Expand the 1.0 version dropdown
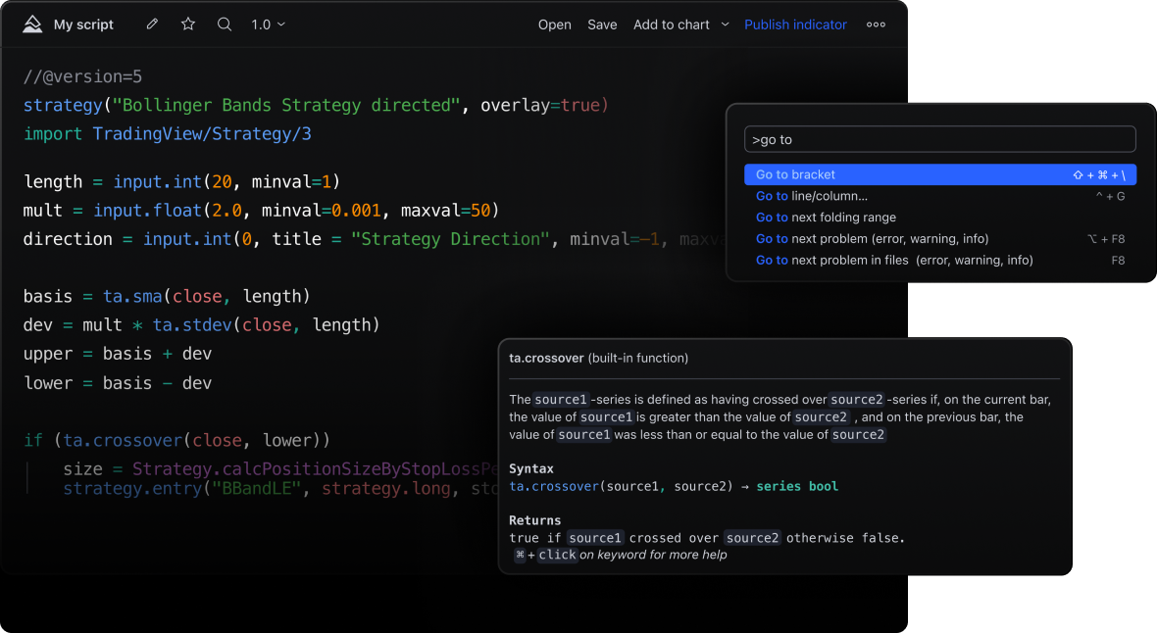 click(x=268, y=24)
